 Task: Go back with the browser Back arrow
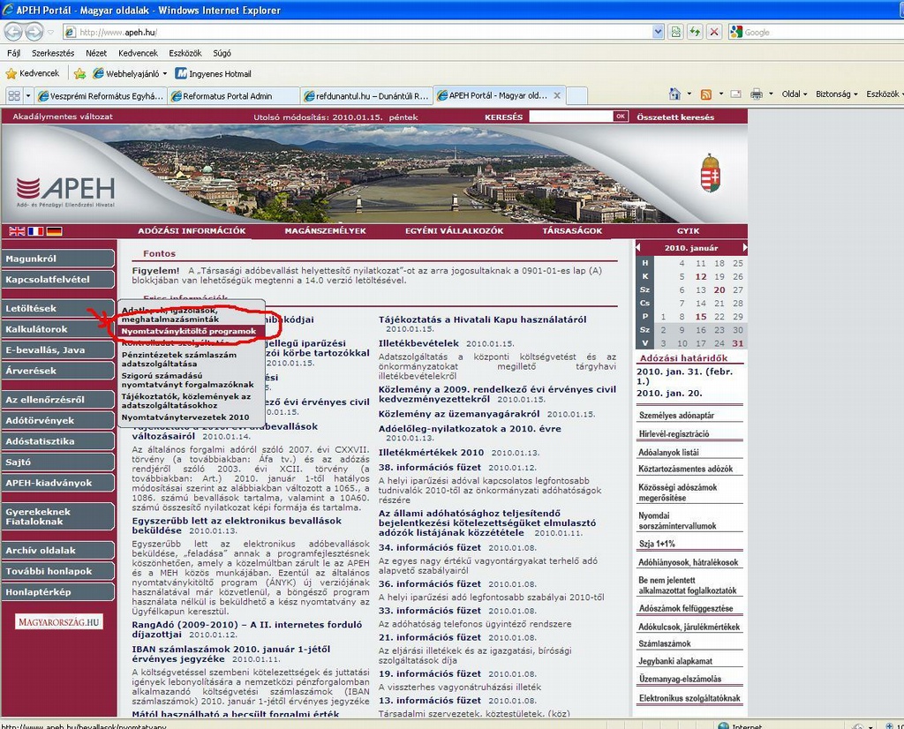pos(14,32)
